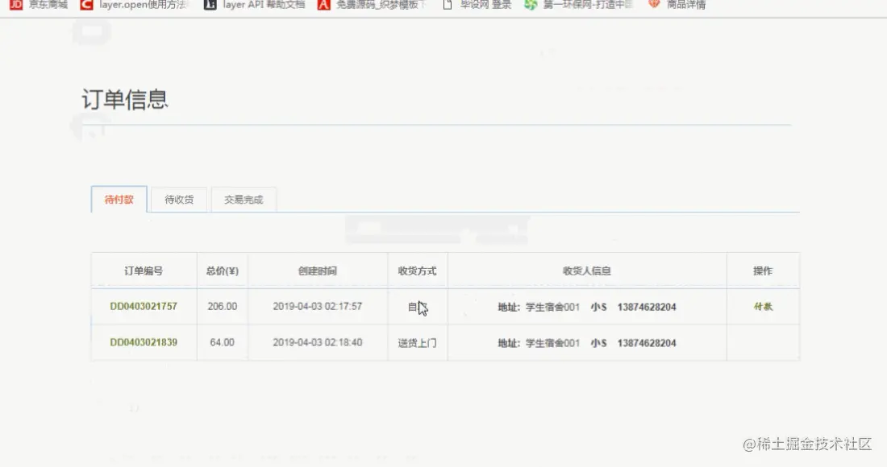
Task: Click the 创建时间 column header
Action: click(x=318, y=271)
